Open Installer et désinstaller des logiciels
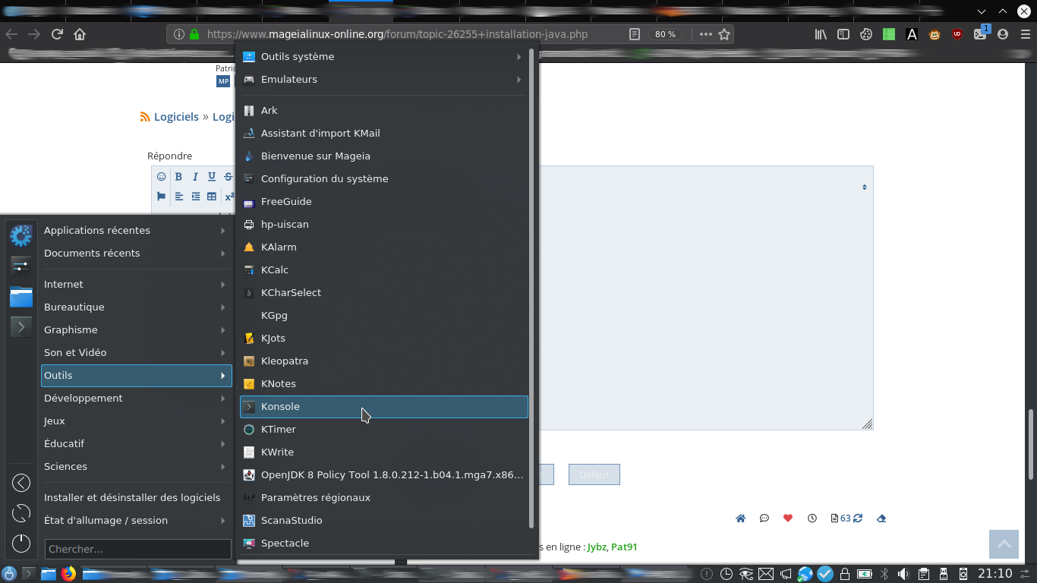1037x583 pixels. click(x=136, y=497)
